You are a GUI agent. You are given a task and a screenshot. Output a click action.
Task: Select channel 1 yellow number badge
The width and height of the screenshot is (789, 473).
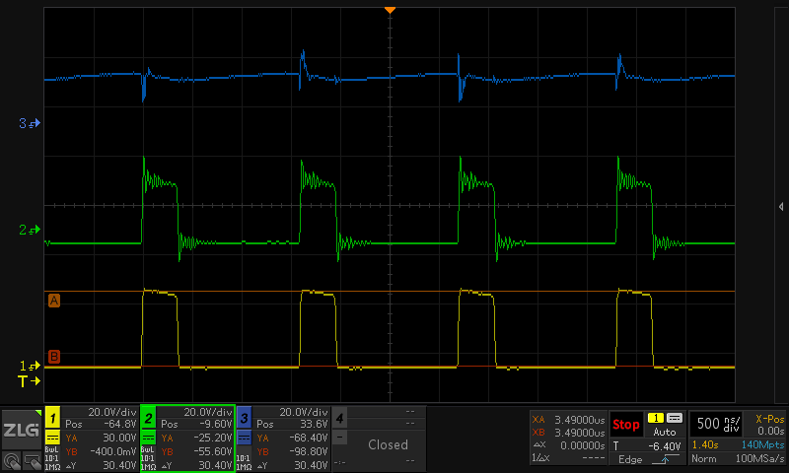(x=53, y=418)
